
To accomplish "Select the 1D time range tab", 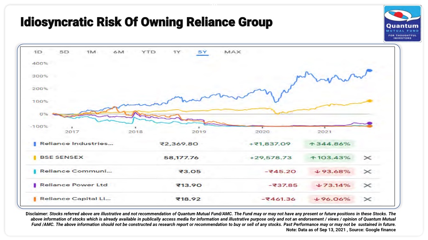I will pos(38,52).
